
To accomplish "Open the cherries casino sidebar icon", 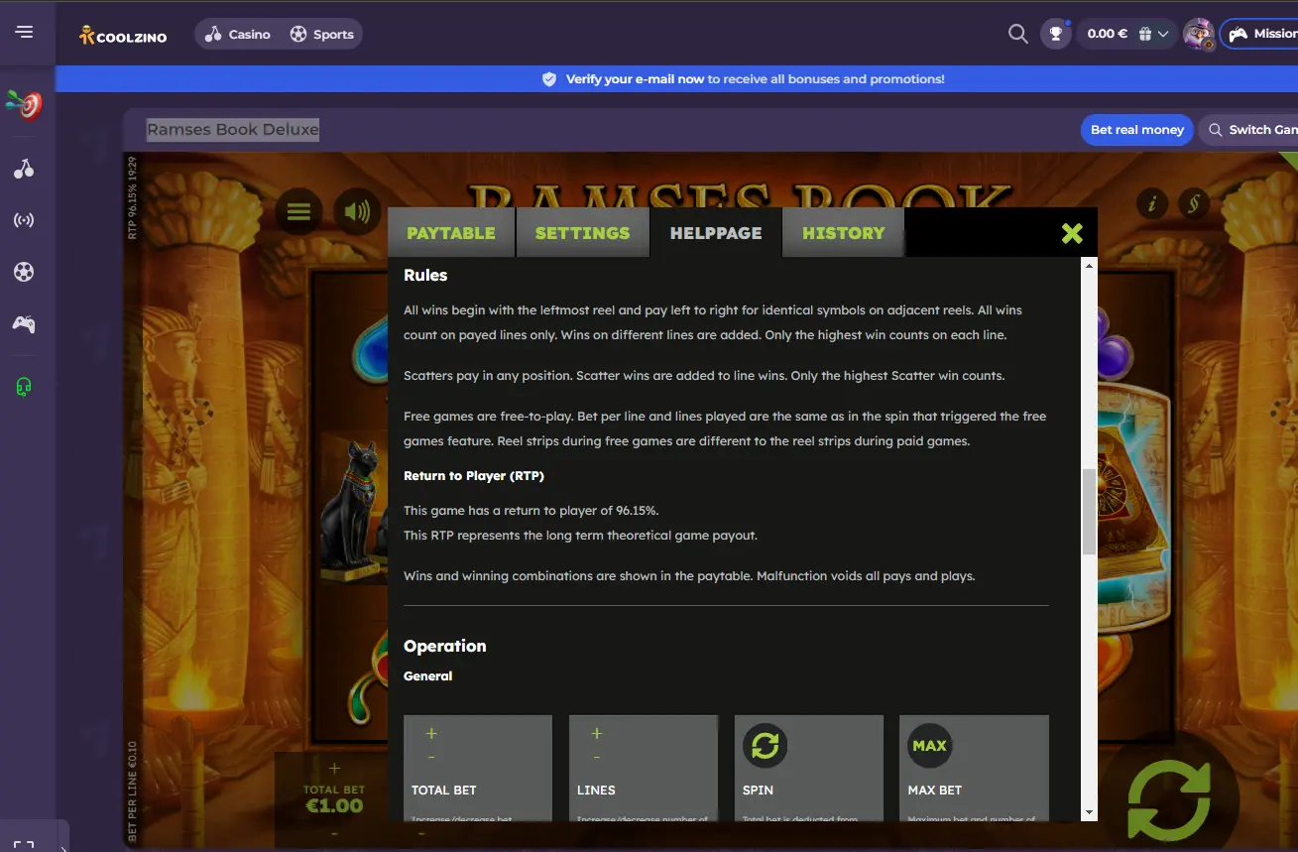I will [24, 169].
